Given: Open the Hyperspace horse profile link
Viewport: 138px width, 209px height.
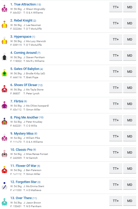Looking at the screenshot, I should (21, 37).
